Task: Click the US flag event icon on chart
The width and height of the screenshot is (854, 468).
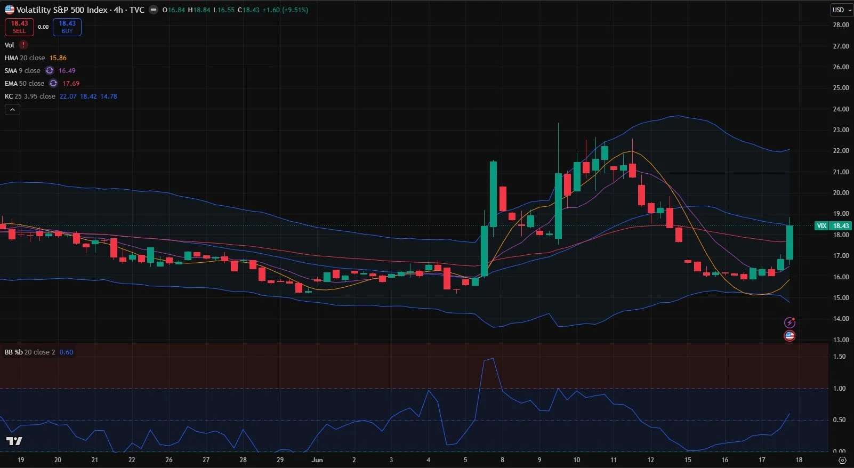Action: (789, 336)
